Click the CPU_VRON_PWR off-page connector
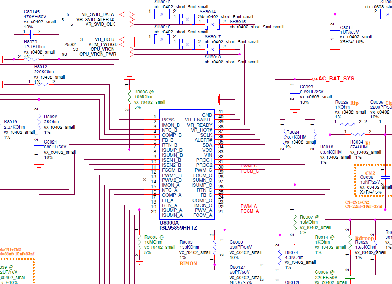Screen dimensions: 392x284 tap(127, 54)
